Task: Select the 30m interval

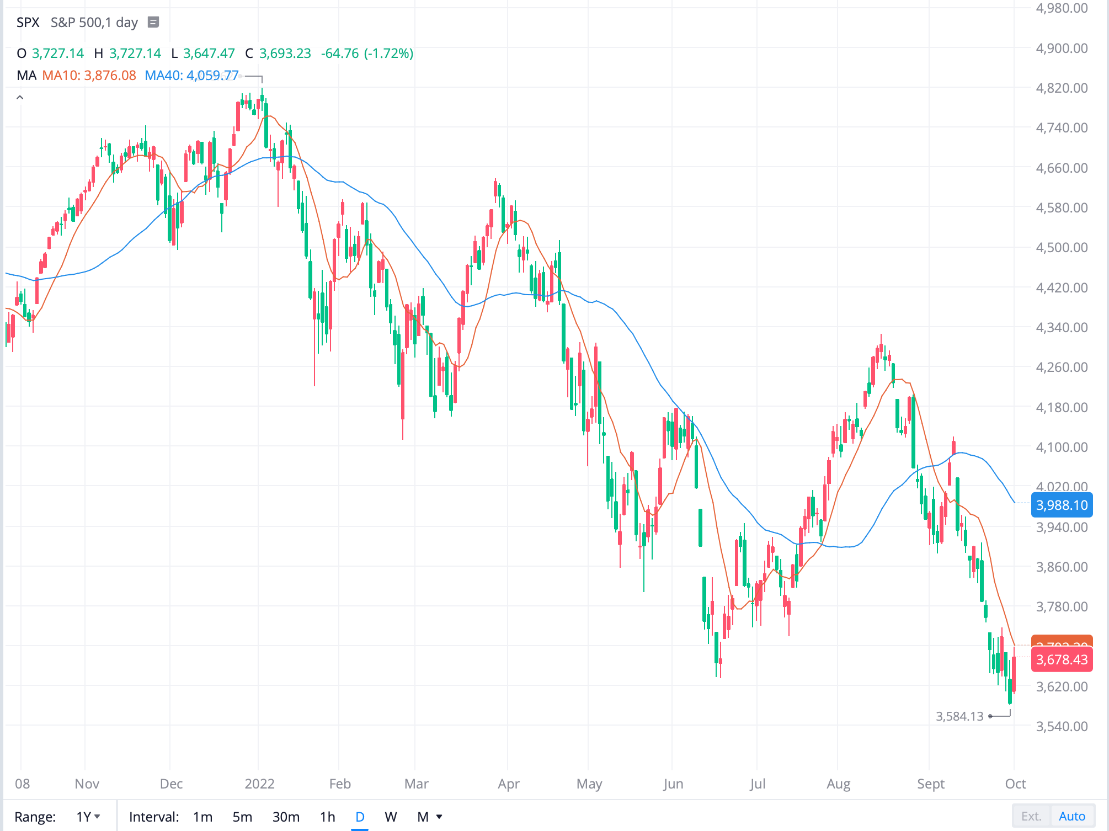Action: [286, 817]
